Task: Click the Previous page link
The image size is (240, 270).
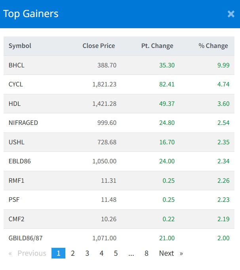Action: 32,253
